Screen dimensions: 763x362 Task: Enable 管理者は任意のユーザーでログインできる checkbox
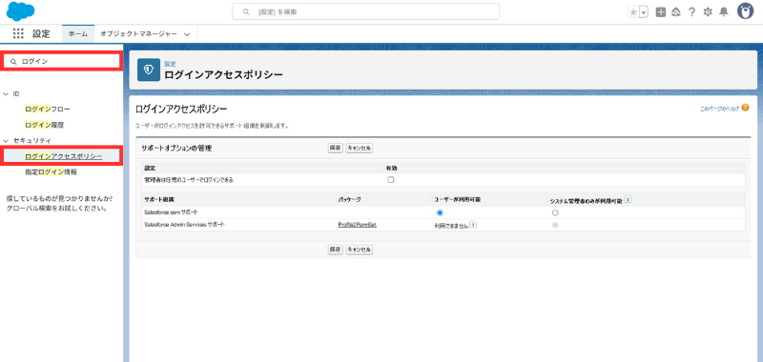pos(390,180)
